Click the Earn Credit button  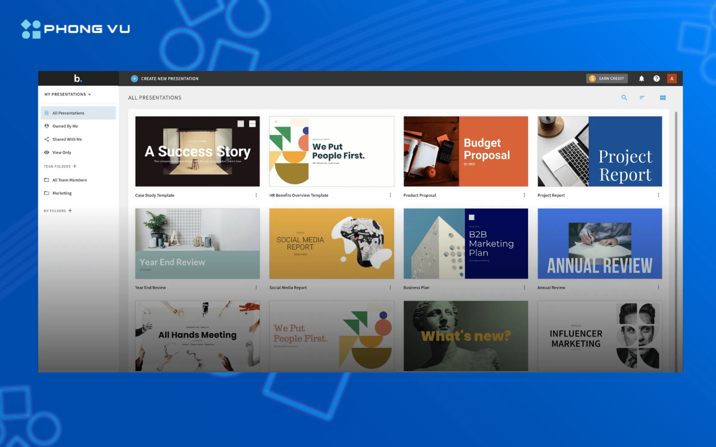(x=607, y=78)
